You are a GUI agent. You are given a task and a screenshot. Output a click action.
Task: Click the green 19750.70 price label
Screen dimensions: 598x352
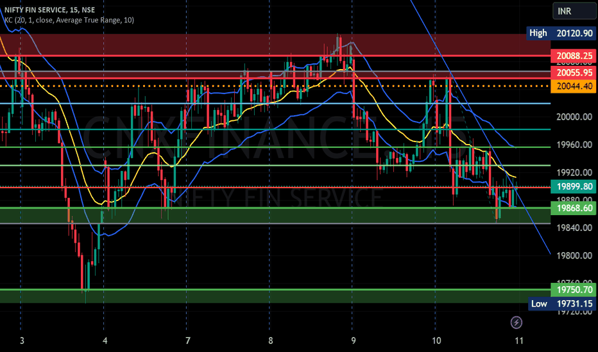tap(573, 289)
